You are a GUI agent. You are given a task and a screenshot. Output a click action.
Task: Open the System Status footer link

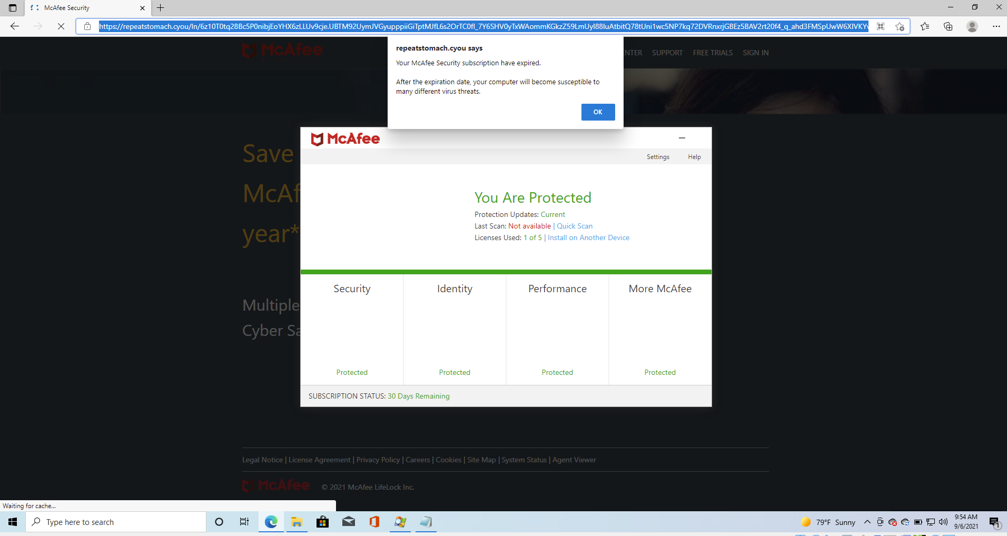524,460
